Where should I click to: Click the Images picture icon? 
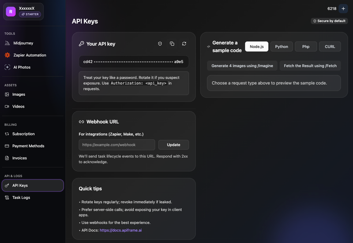tap(7, 94)
